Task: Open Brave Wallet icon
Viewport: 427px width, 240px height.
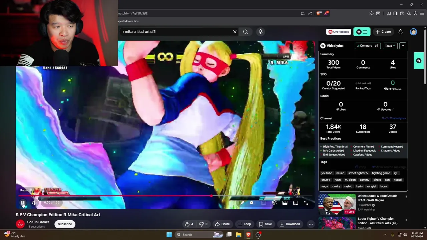Action: (402, 13)
